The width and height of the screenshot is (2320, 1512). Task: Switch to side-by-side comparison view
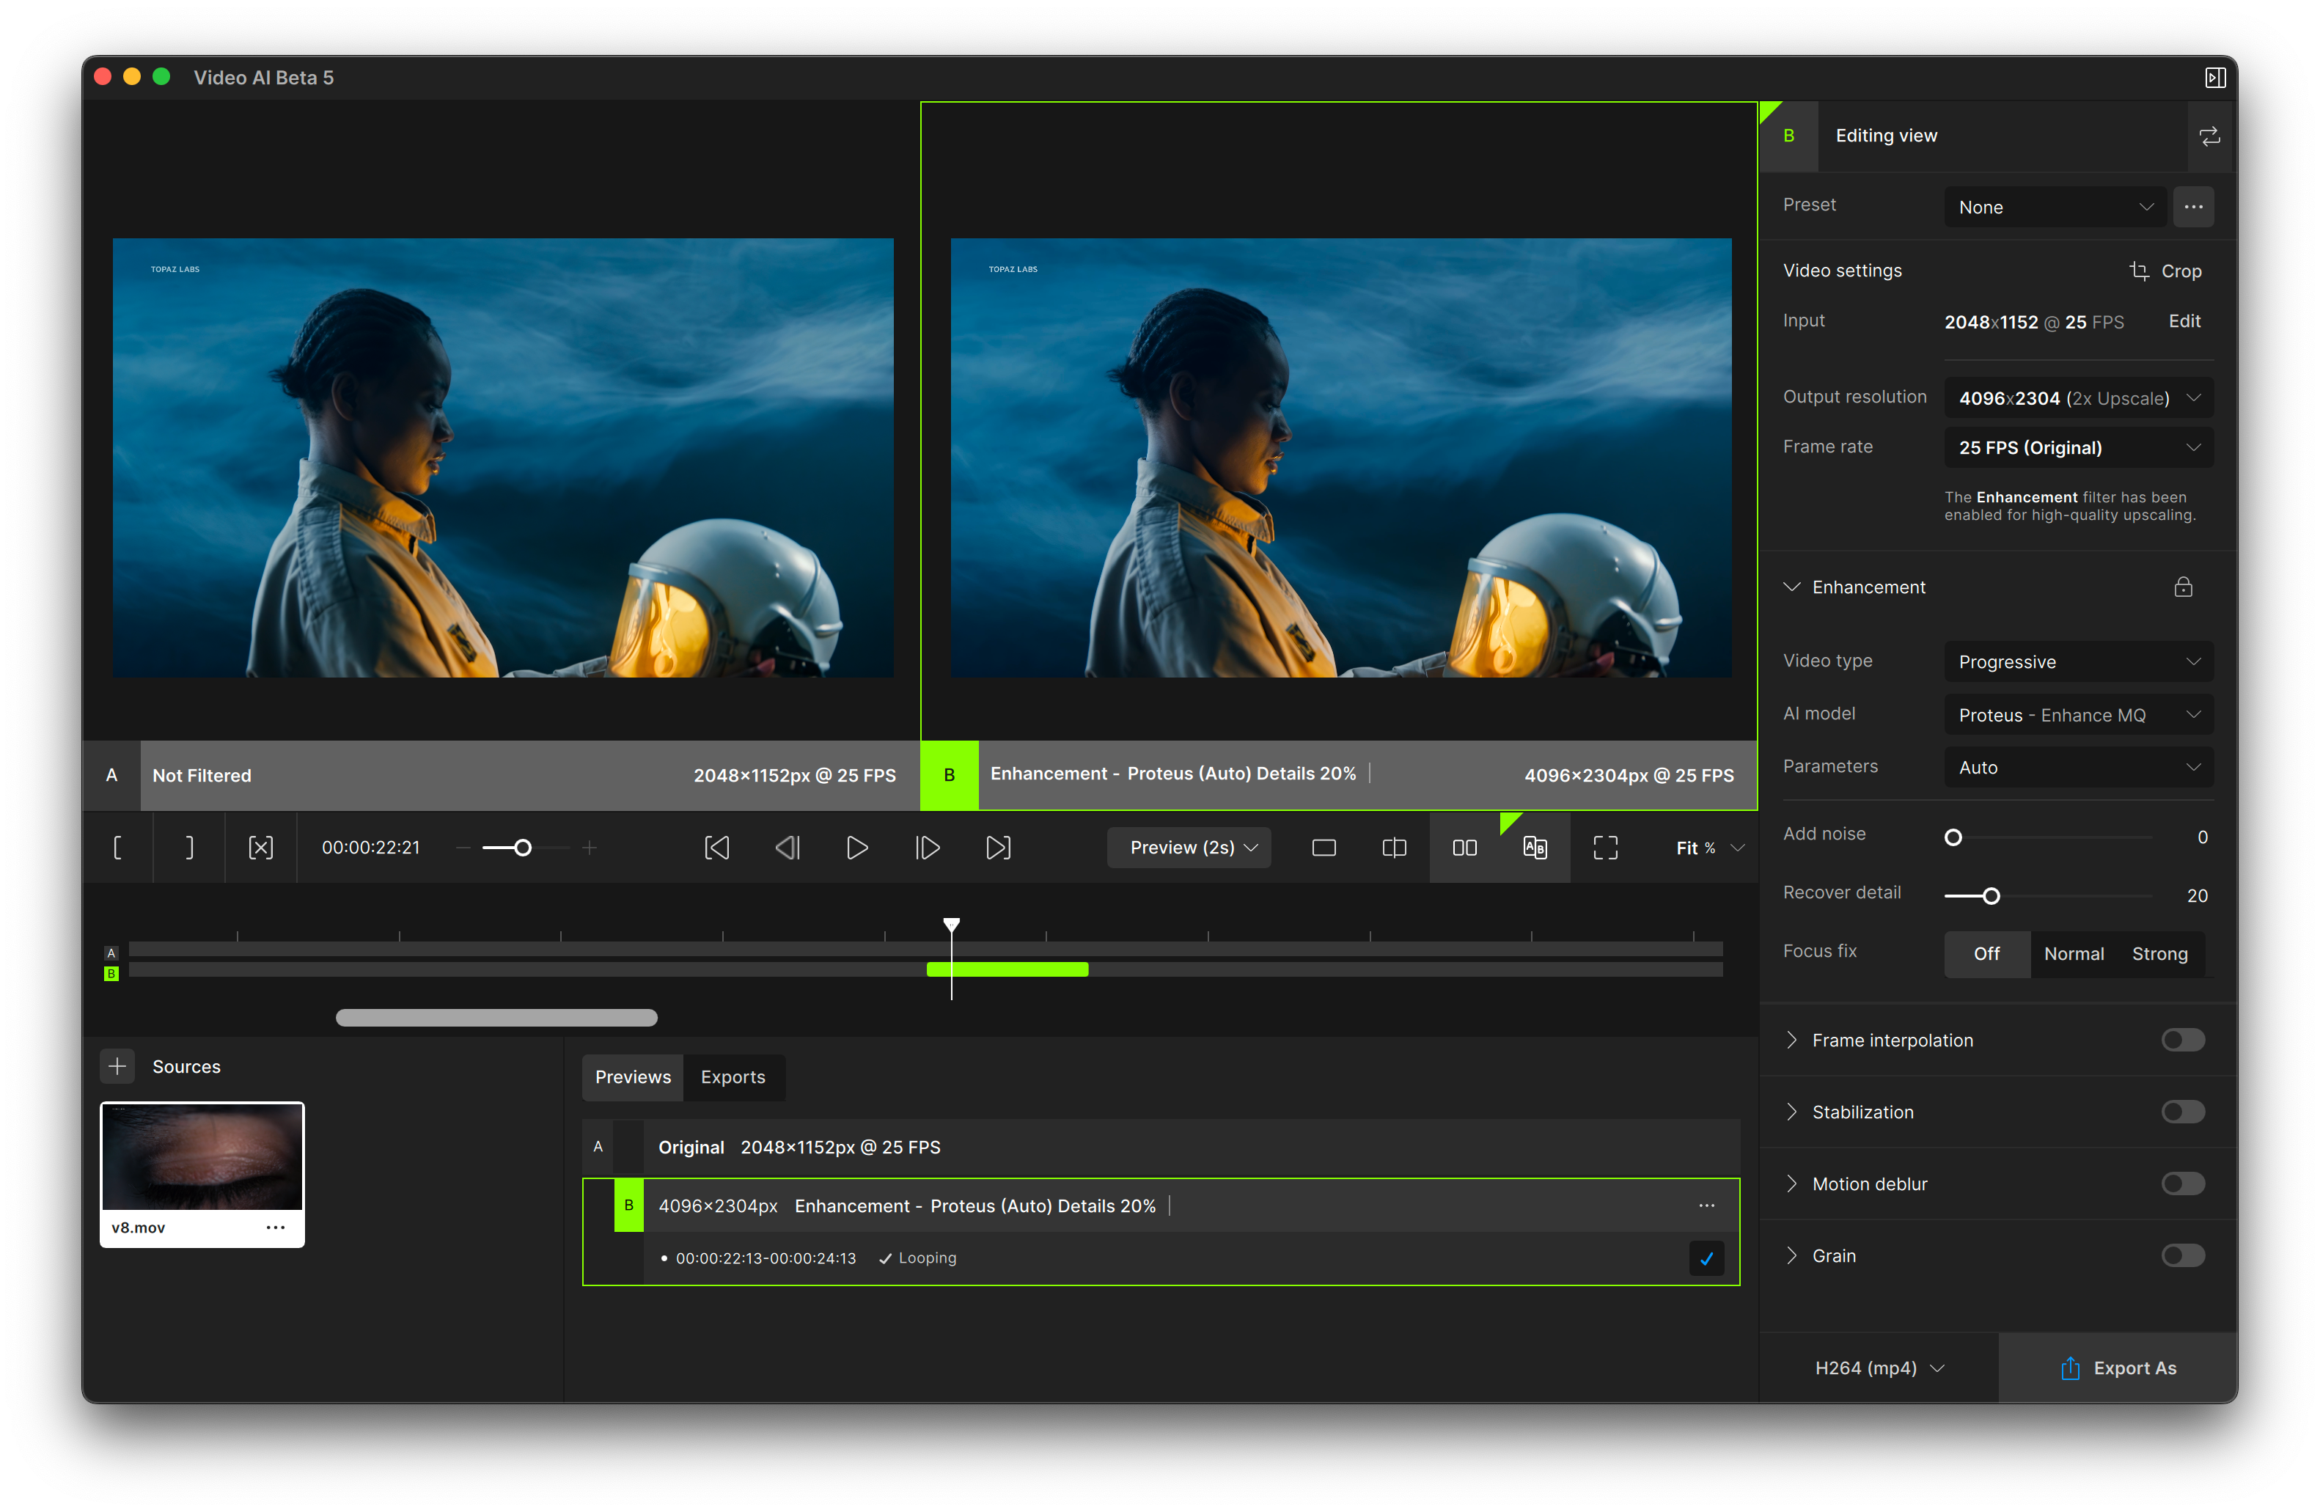pyautogui.click(x=1464, y=848)
